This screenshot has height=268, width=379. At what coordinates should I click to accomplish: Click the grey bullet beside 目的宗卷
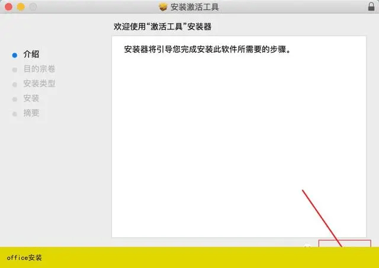15,69
